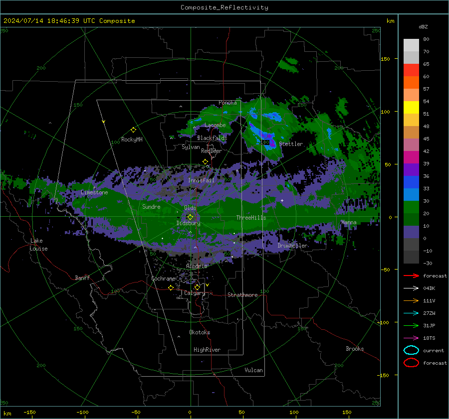Click the Sylvan label

coord(191,147)
